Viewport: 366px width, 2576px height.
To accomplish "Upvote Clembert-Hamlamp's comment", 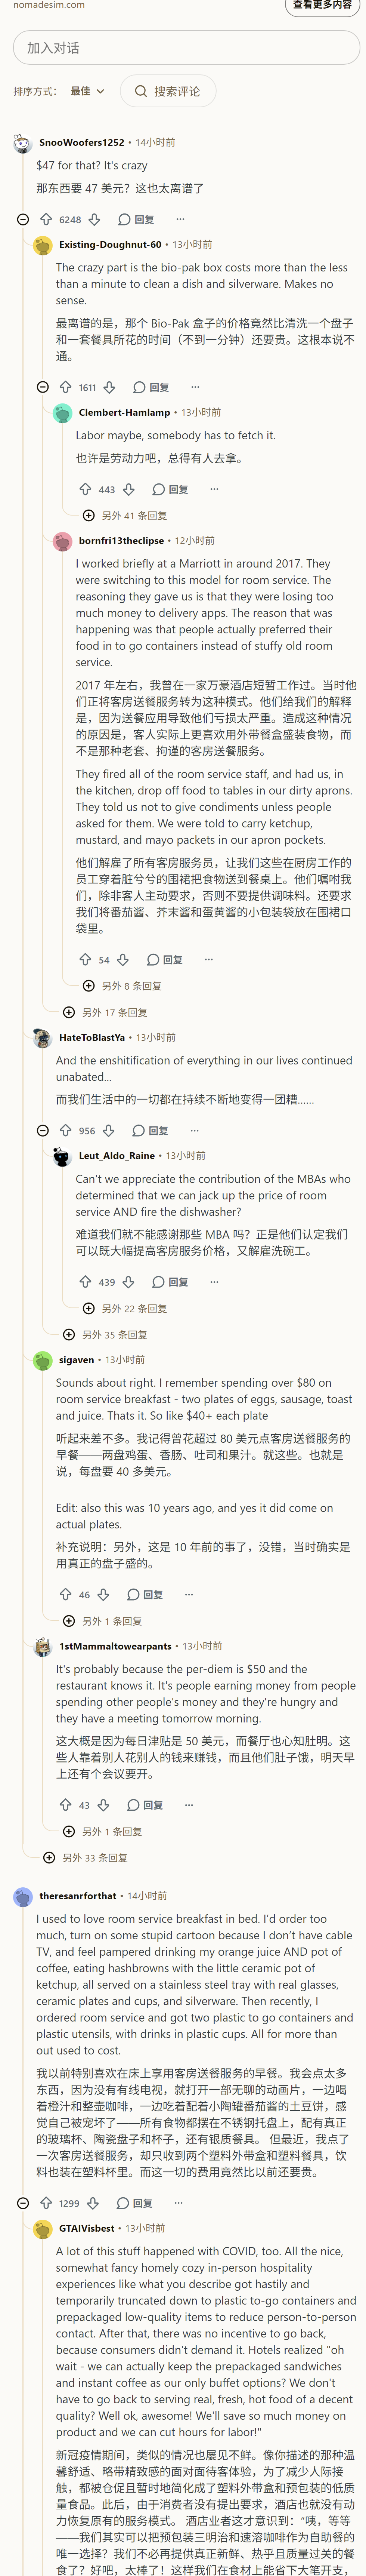I will tap(86, 489).
